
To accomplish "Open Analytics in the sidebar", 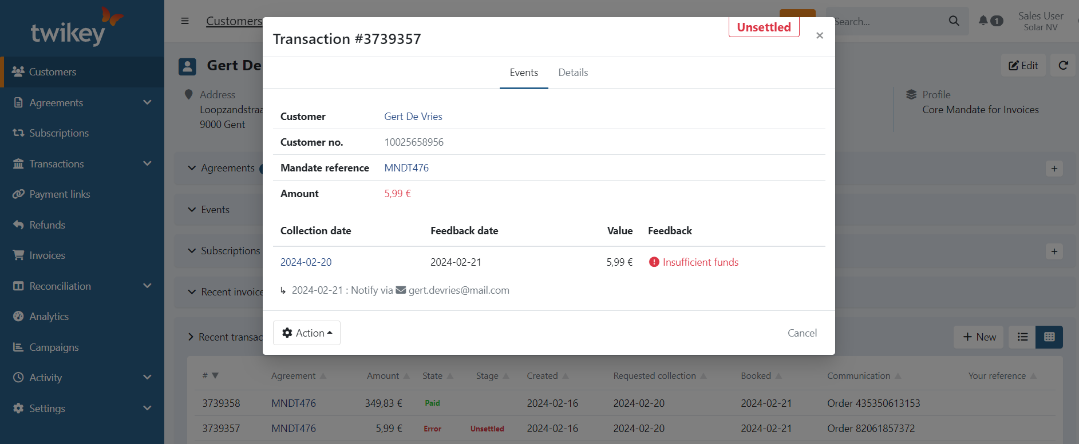I will pyautogui.click(x=49, y=317).
